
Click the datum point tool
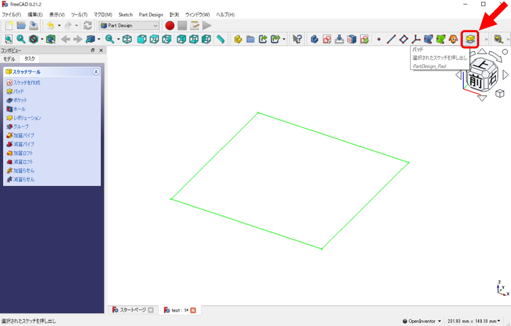pos(379,39)
